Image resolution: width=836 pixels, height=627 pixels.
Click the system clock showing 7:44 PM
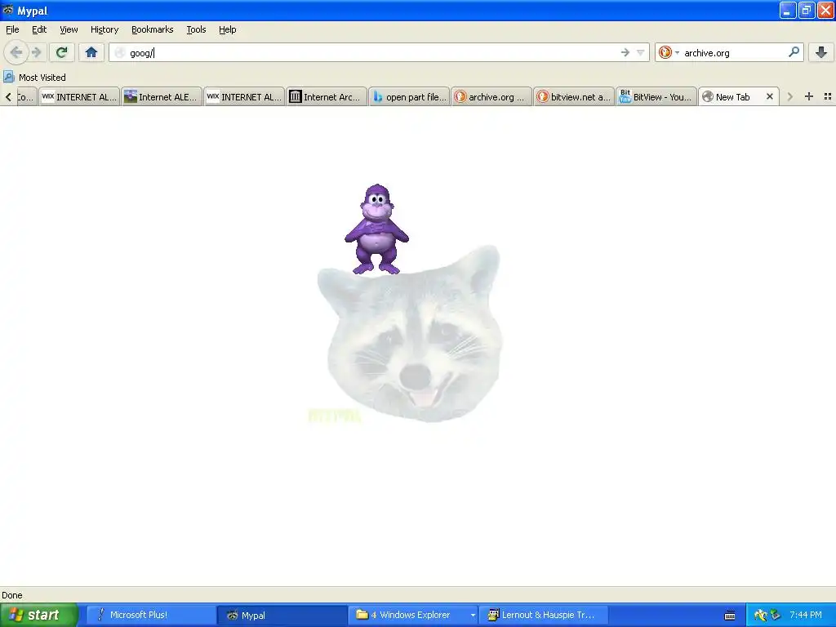tap(805, 615)
